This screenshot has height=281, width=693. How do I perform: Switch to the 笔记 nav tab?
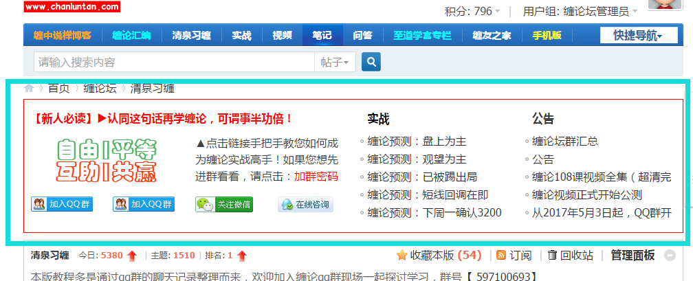pos(322,36)
